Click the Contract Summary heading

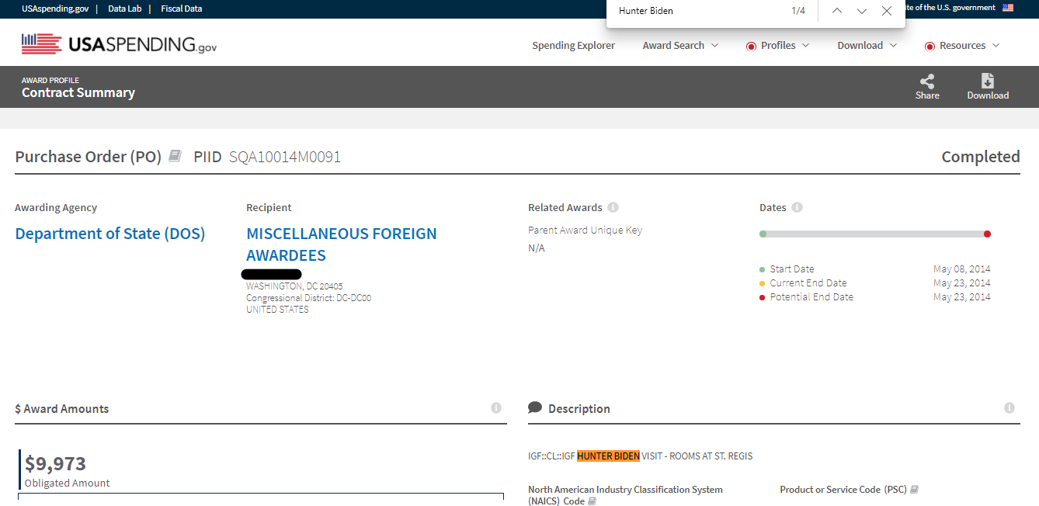pos(78,92)
